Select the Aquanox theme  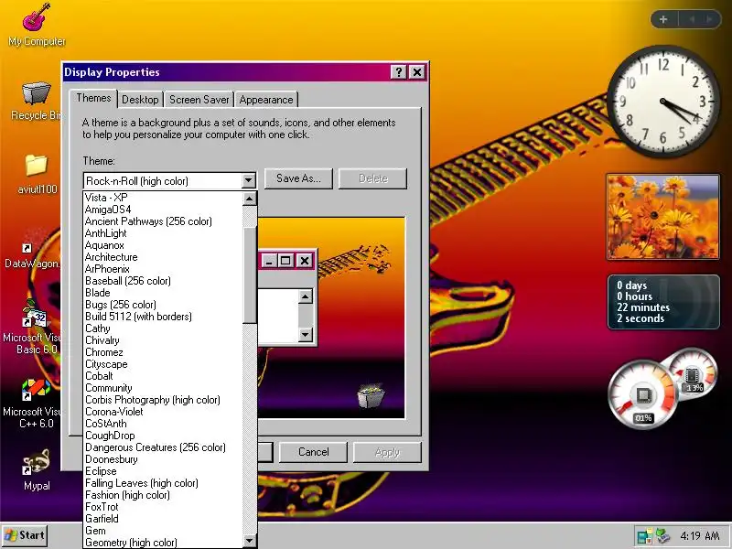point(164,245)
